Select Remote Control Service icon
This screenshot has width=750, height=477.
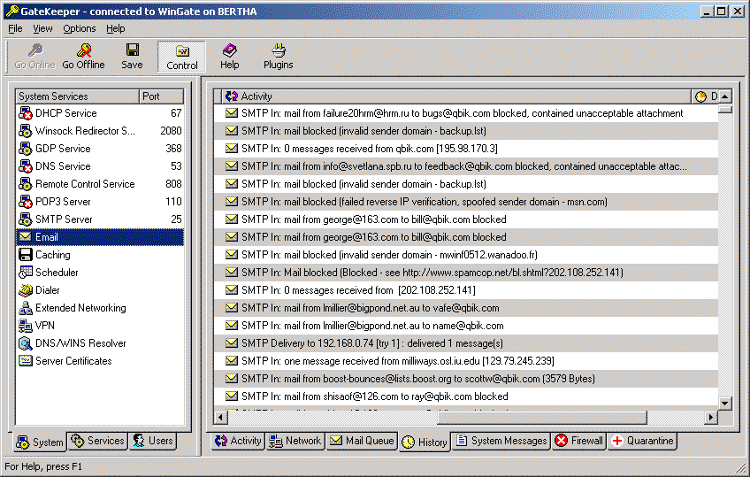click(x=26, y=184)
